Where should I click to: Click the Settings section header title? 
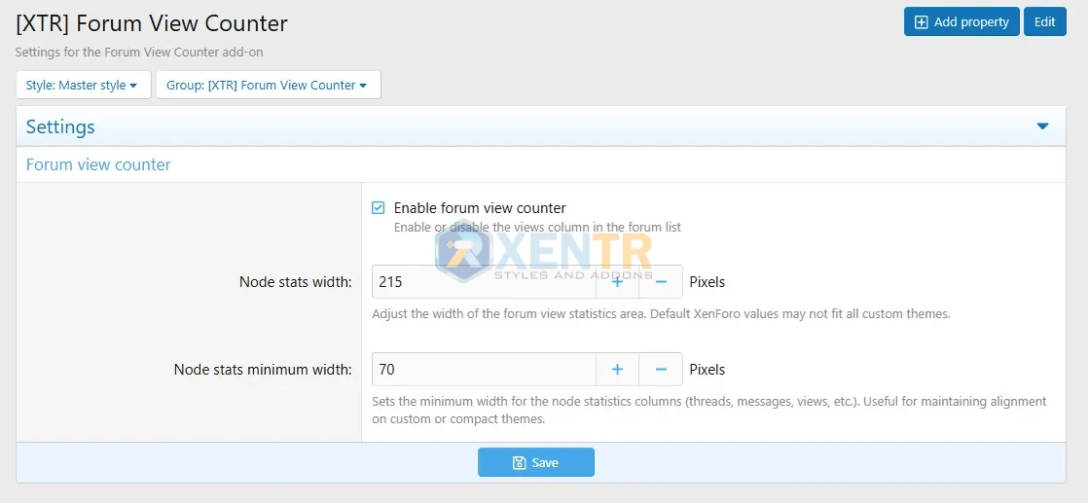[60, 127]
